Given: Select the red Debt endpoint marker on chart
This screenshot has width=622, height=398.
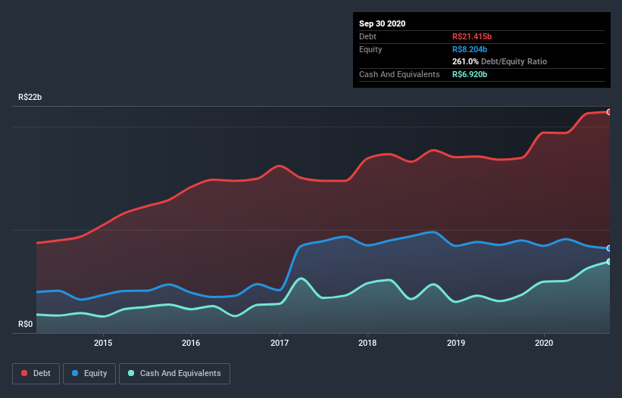Looking at the screenshot, I should click(609, 112).
